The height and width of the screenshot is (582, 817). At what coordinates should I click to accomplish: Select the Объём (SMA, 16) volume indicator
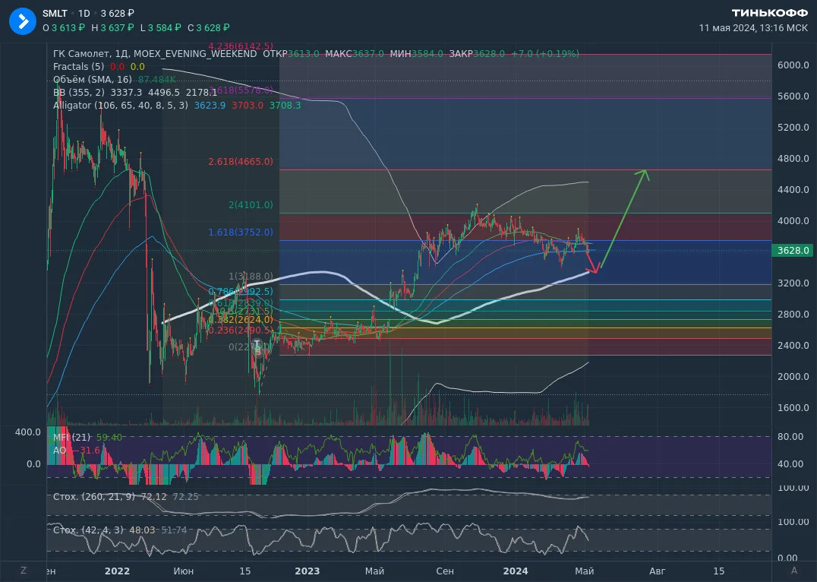click(x=92, y=80)
